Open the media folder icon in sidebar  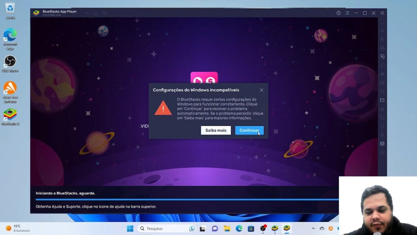382,100
